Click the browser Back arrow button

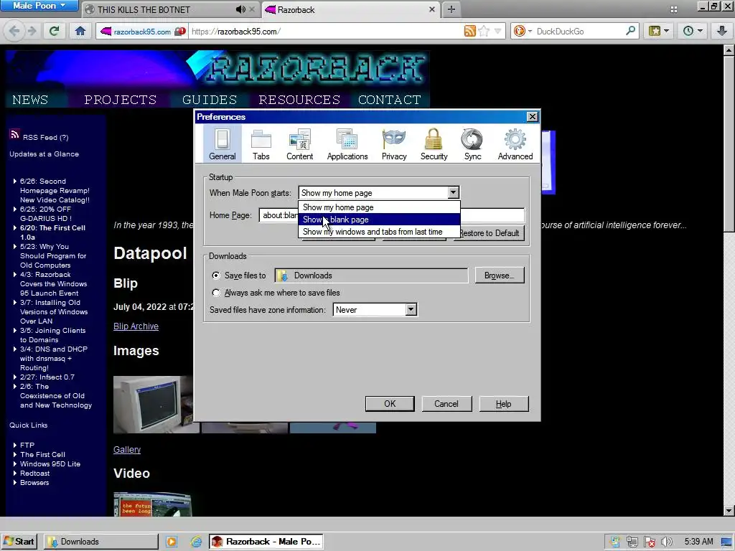pyautogui.click(x=14, y=32)
